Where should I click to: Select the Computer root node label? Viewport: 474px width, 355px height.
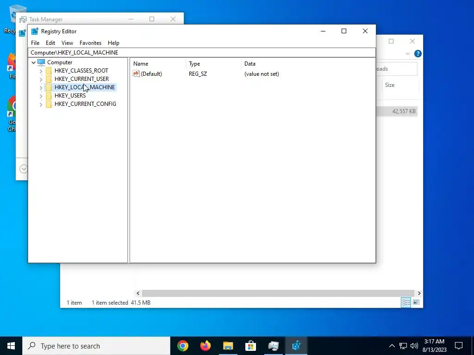(x=60, y=62)
